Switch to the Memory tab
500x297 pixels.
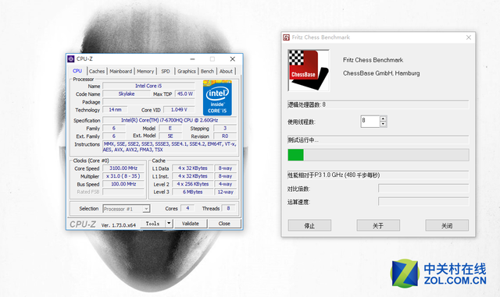point(145,71)
